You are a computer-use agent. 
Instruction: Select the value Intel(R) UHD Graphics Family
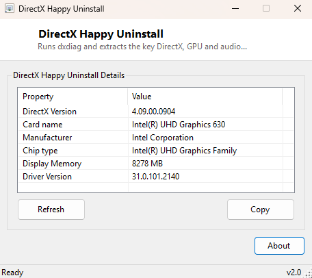184,151
